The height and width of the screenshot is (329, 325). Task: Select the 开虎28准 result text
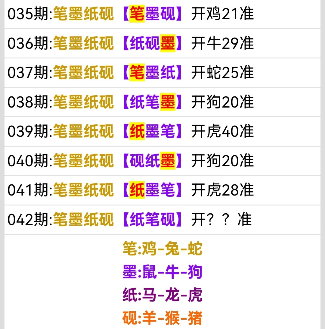click(222, 190)
